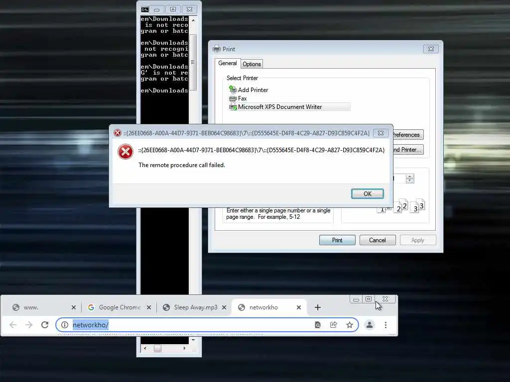This screenshot has height=382, width=510.
Task: Close the Chrome window
Action: 385,299
